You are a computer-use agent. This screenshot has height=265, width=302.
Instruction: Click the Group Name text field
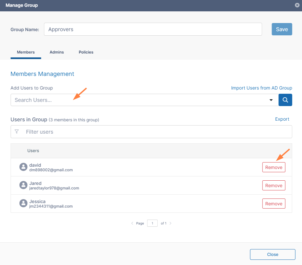(x=153, y=29)
